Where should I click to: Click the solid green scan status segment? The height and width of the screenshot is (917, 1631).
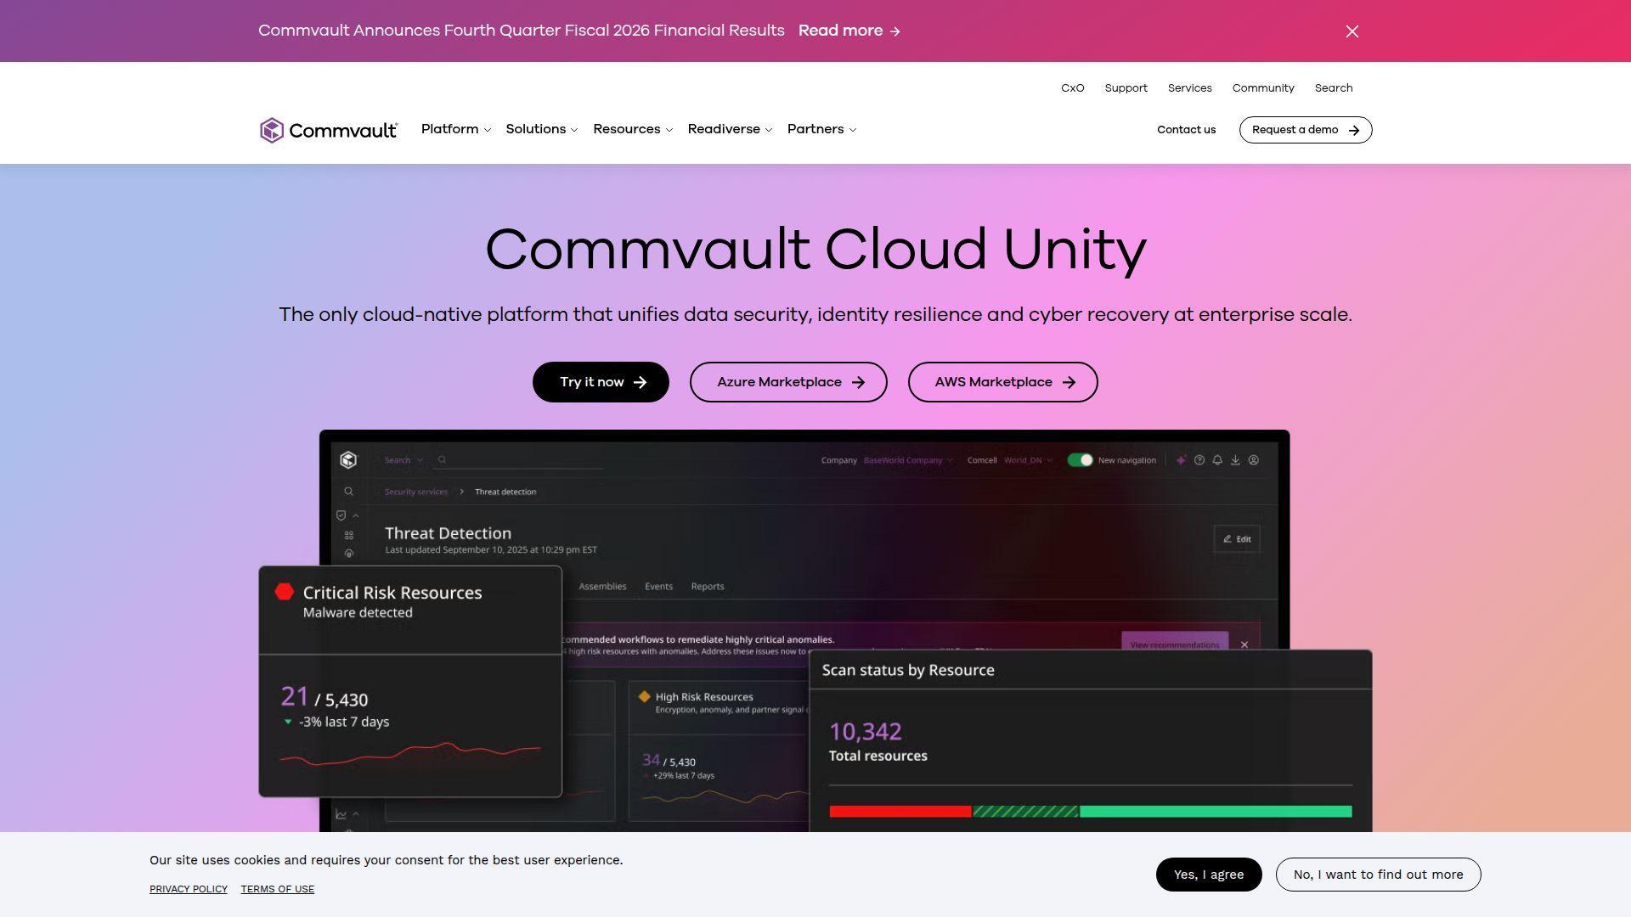pos(1216,812)
